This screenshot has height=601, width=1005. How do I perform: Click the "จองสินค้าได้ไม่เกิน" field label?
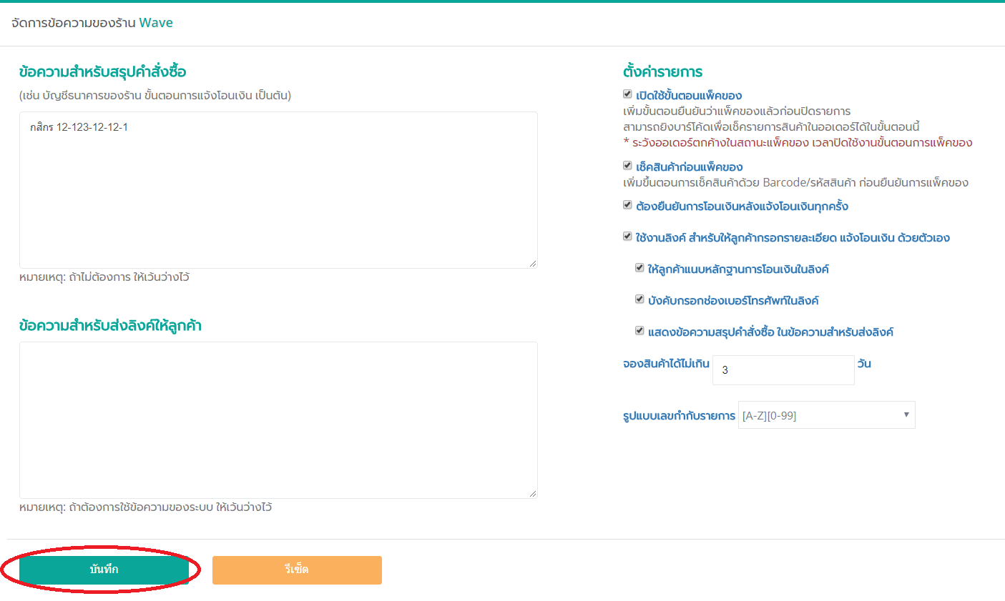pos(666,364)
